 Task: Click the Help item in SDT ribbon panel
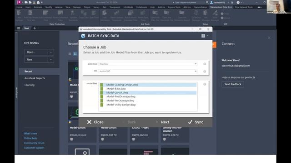[x=226, y=14]
